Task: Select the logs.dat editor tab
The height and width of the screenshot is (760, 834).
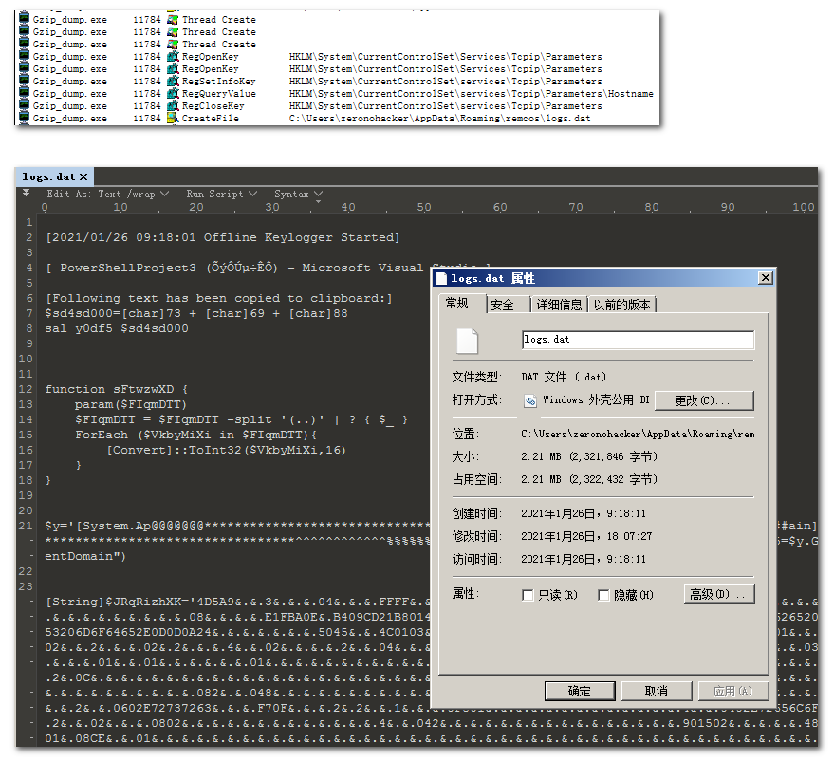Action: [54, 176]
